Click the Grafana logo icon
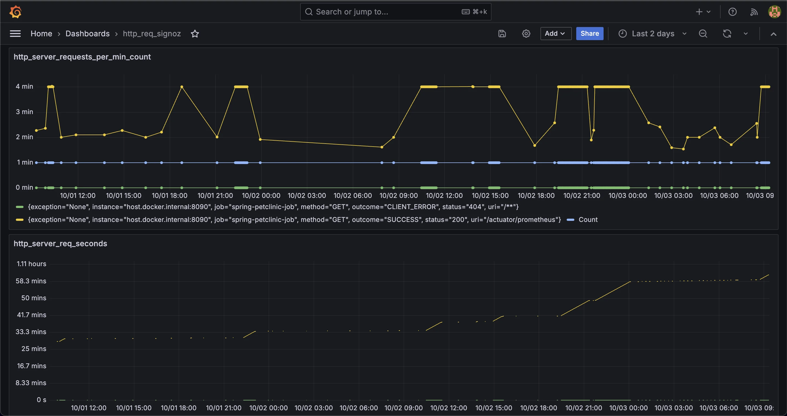Viewport: 787px width, 416px height. tap(15, 12)
